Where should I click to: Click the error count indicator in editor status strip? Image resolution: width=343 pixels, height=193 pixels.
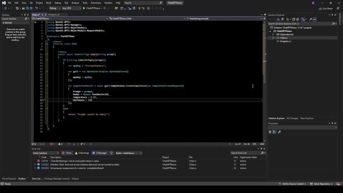pyautogui.click(x=52, y=144)
